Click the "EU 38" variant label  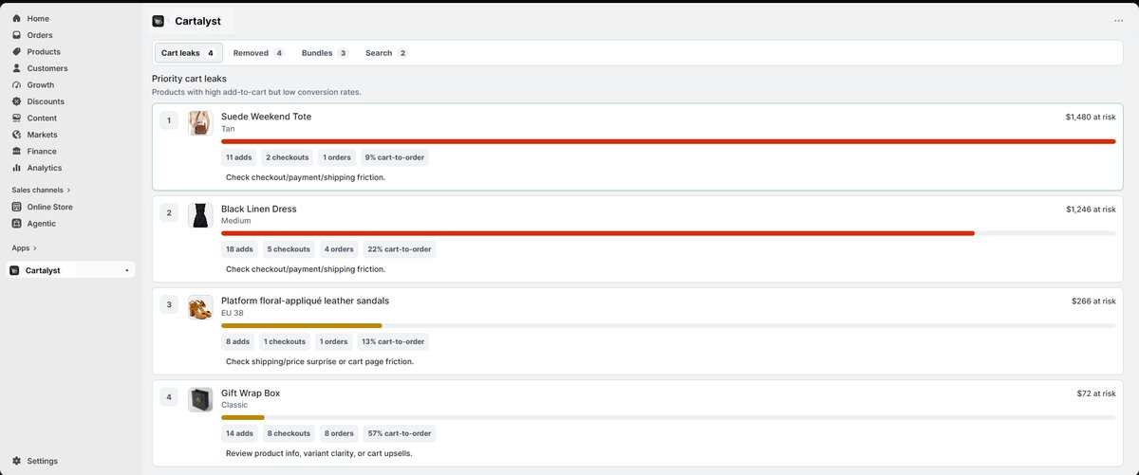[233, 313]
